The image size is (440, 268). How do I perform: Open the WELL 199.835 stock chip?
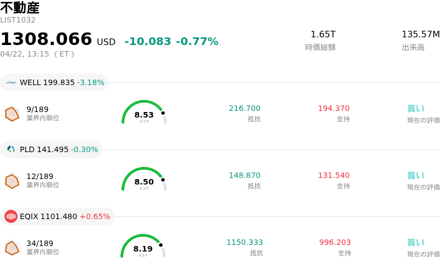(x=54, y=82)
